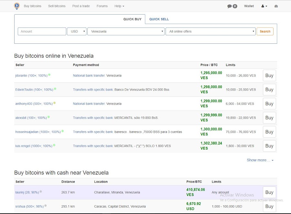This screenshot has height=214, width=291.
Task: Click jdorante's green online status dot
Action: [x=49, y=75]
